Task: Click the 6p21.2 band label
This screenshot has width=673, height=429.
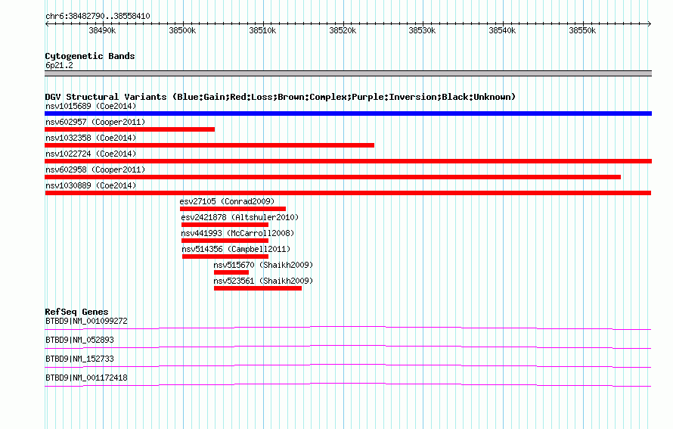Action: tap(59, 65)
